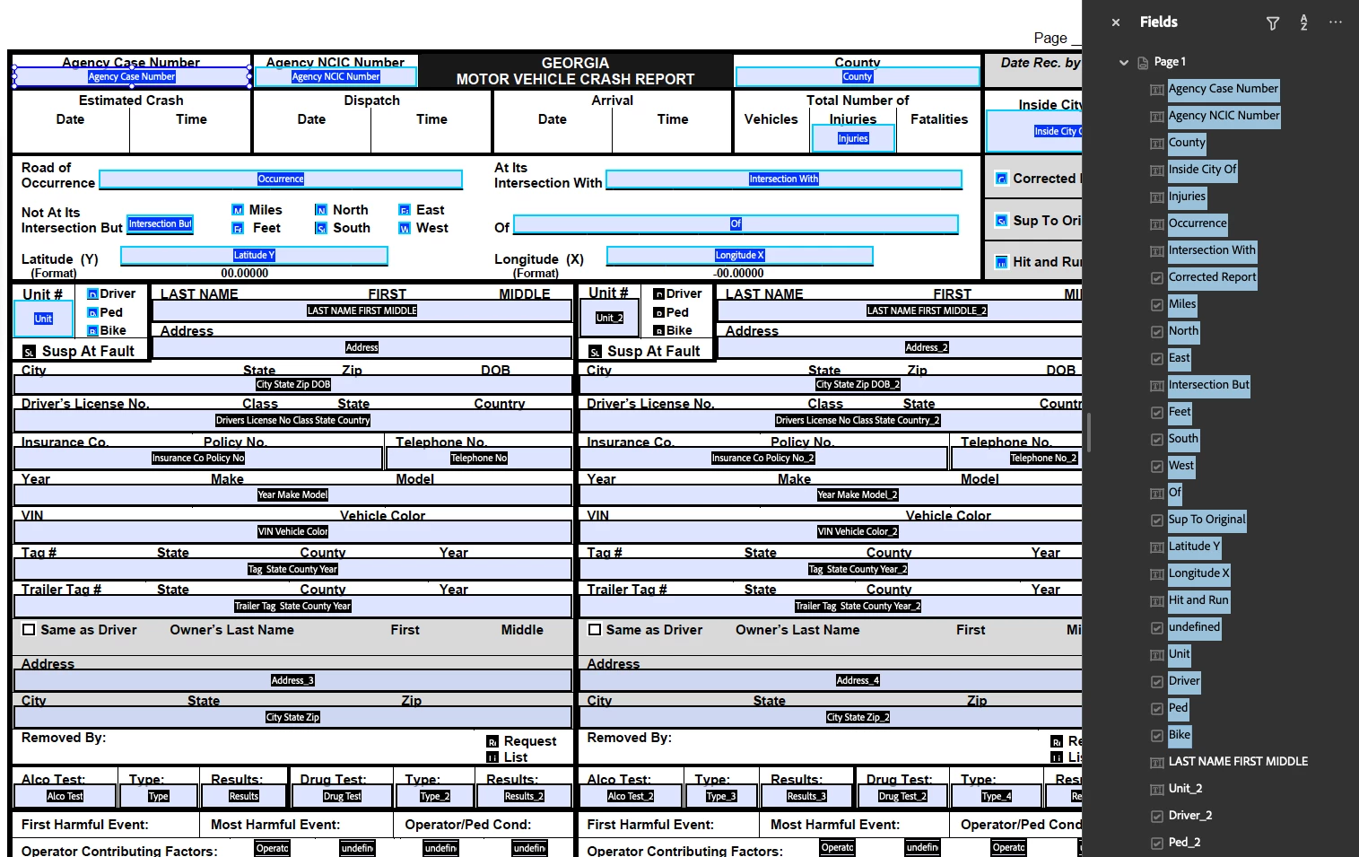Screen dimensions: 1359x857
Task: Click text field icon beside Intersection With
Action: 1157,251
